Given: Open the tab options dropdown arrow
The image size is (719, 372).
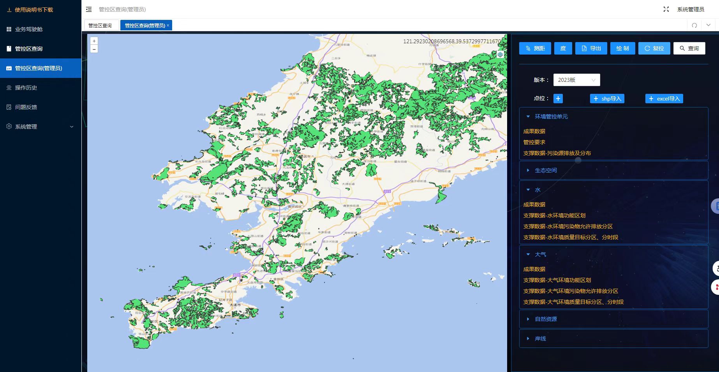Looking at the screenshot, I should coord(708,25).
